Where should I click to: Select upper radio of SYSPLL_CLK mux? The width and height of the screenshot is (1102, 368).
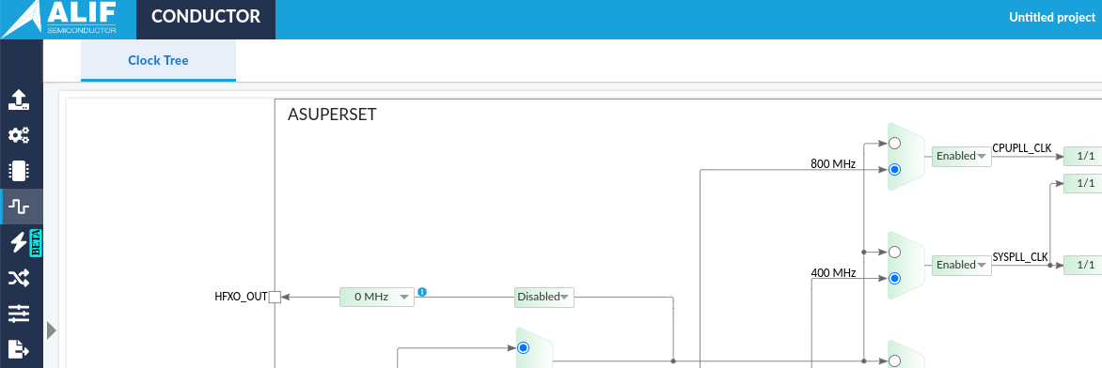[894, 253]
